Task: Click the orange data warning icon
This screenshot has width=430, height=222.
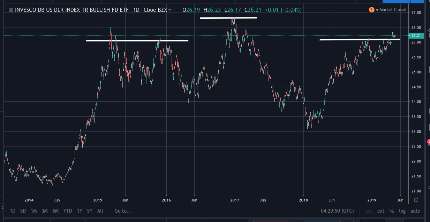Action: pyautogui.click(x=372, y=10)
